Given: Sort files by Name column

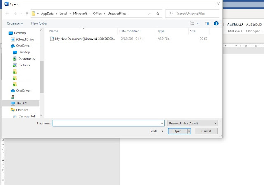Looking at the screenshot, I should (x=54, y=31).
